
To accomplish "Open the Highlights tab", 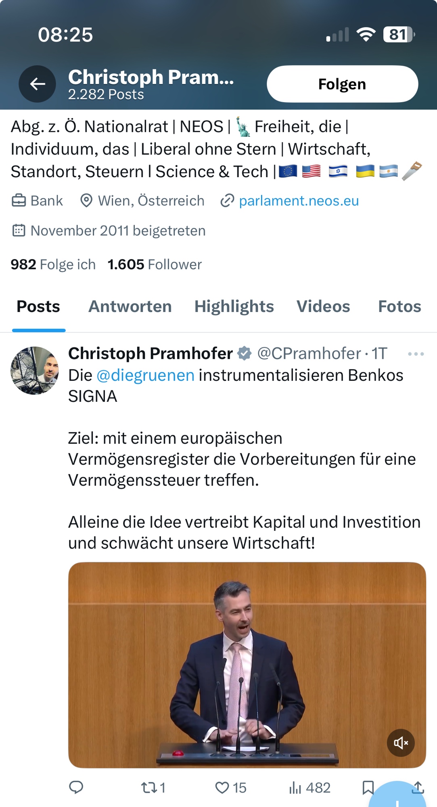I will pos(234,307).
